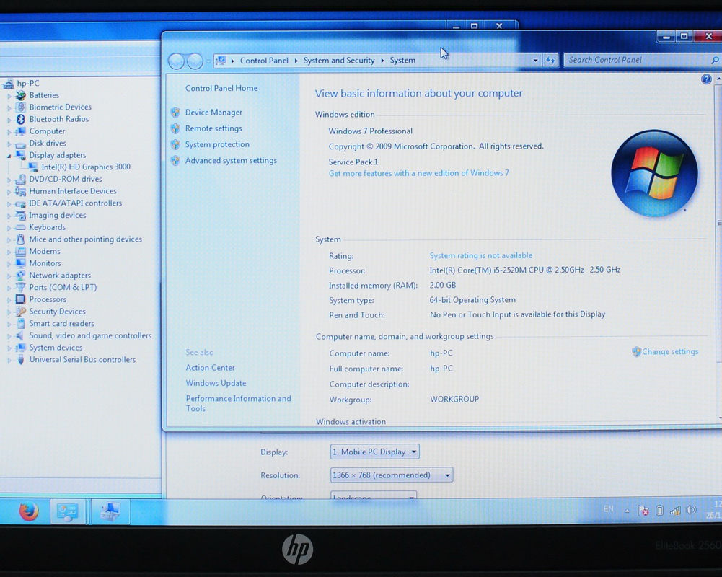Expand the Batteries node
Screen dimensions: 722x577
click(9, 96)
